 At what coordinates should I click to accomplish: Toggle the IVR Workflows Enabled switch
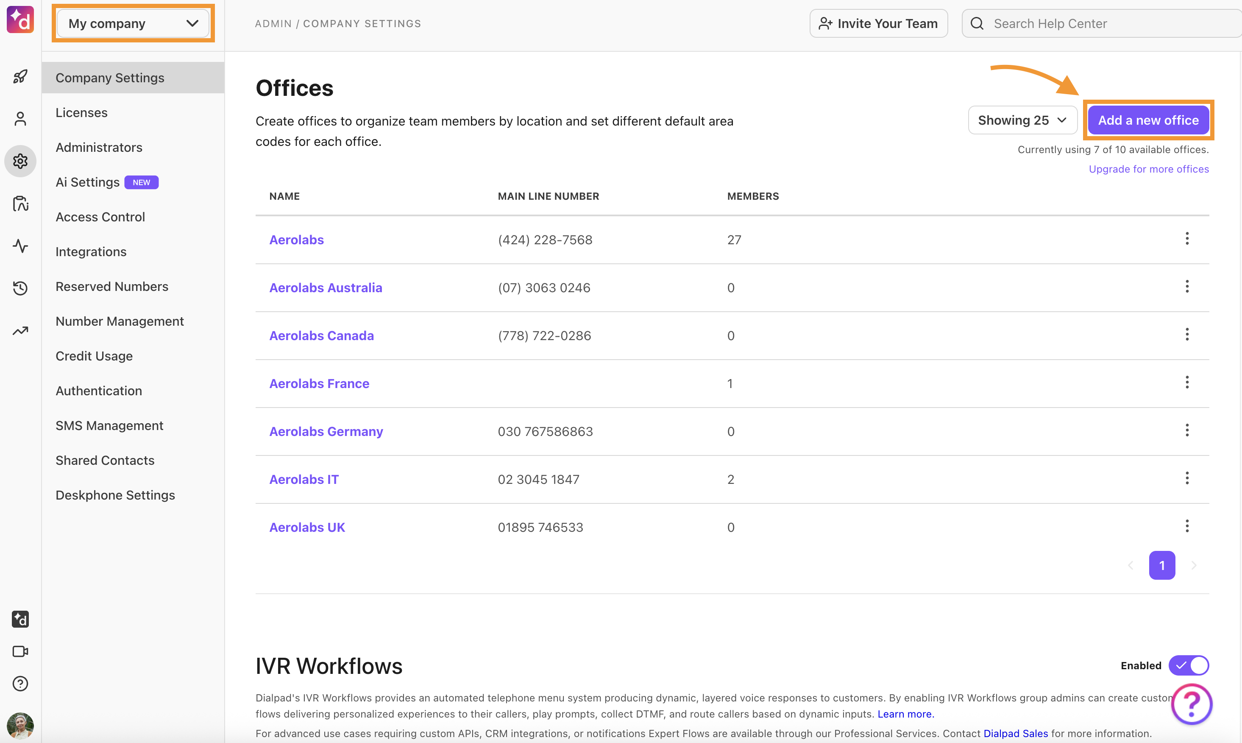click(1189, 665)
